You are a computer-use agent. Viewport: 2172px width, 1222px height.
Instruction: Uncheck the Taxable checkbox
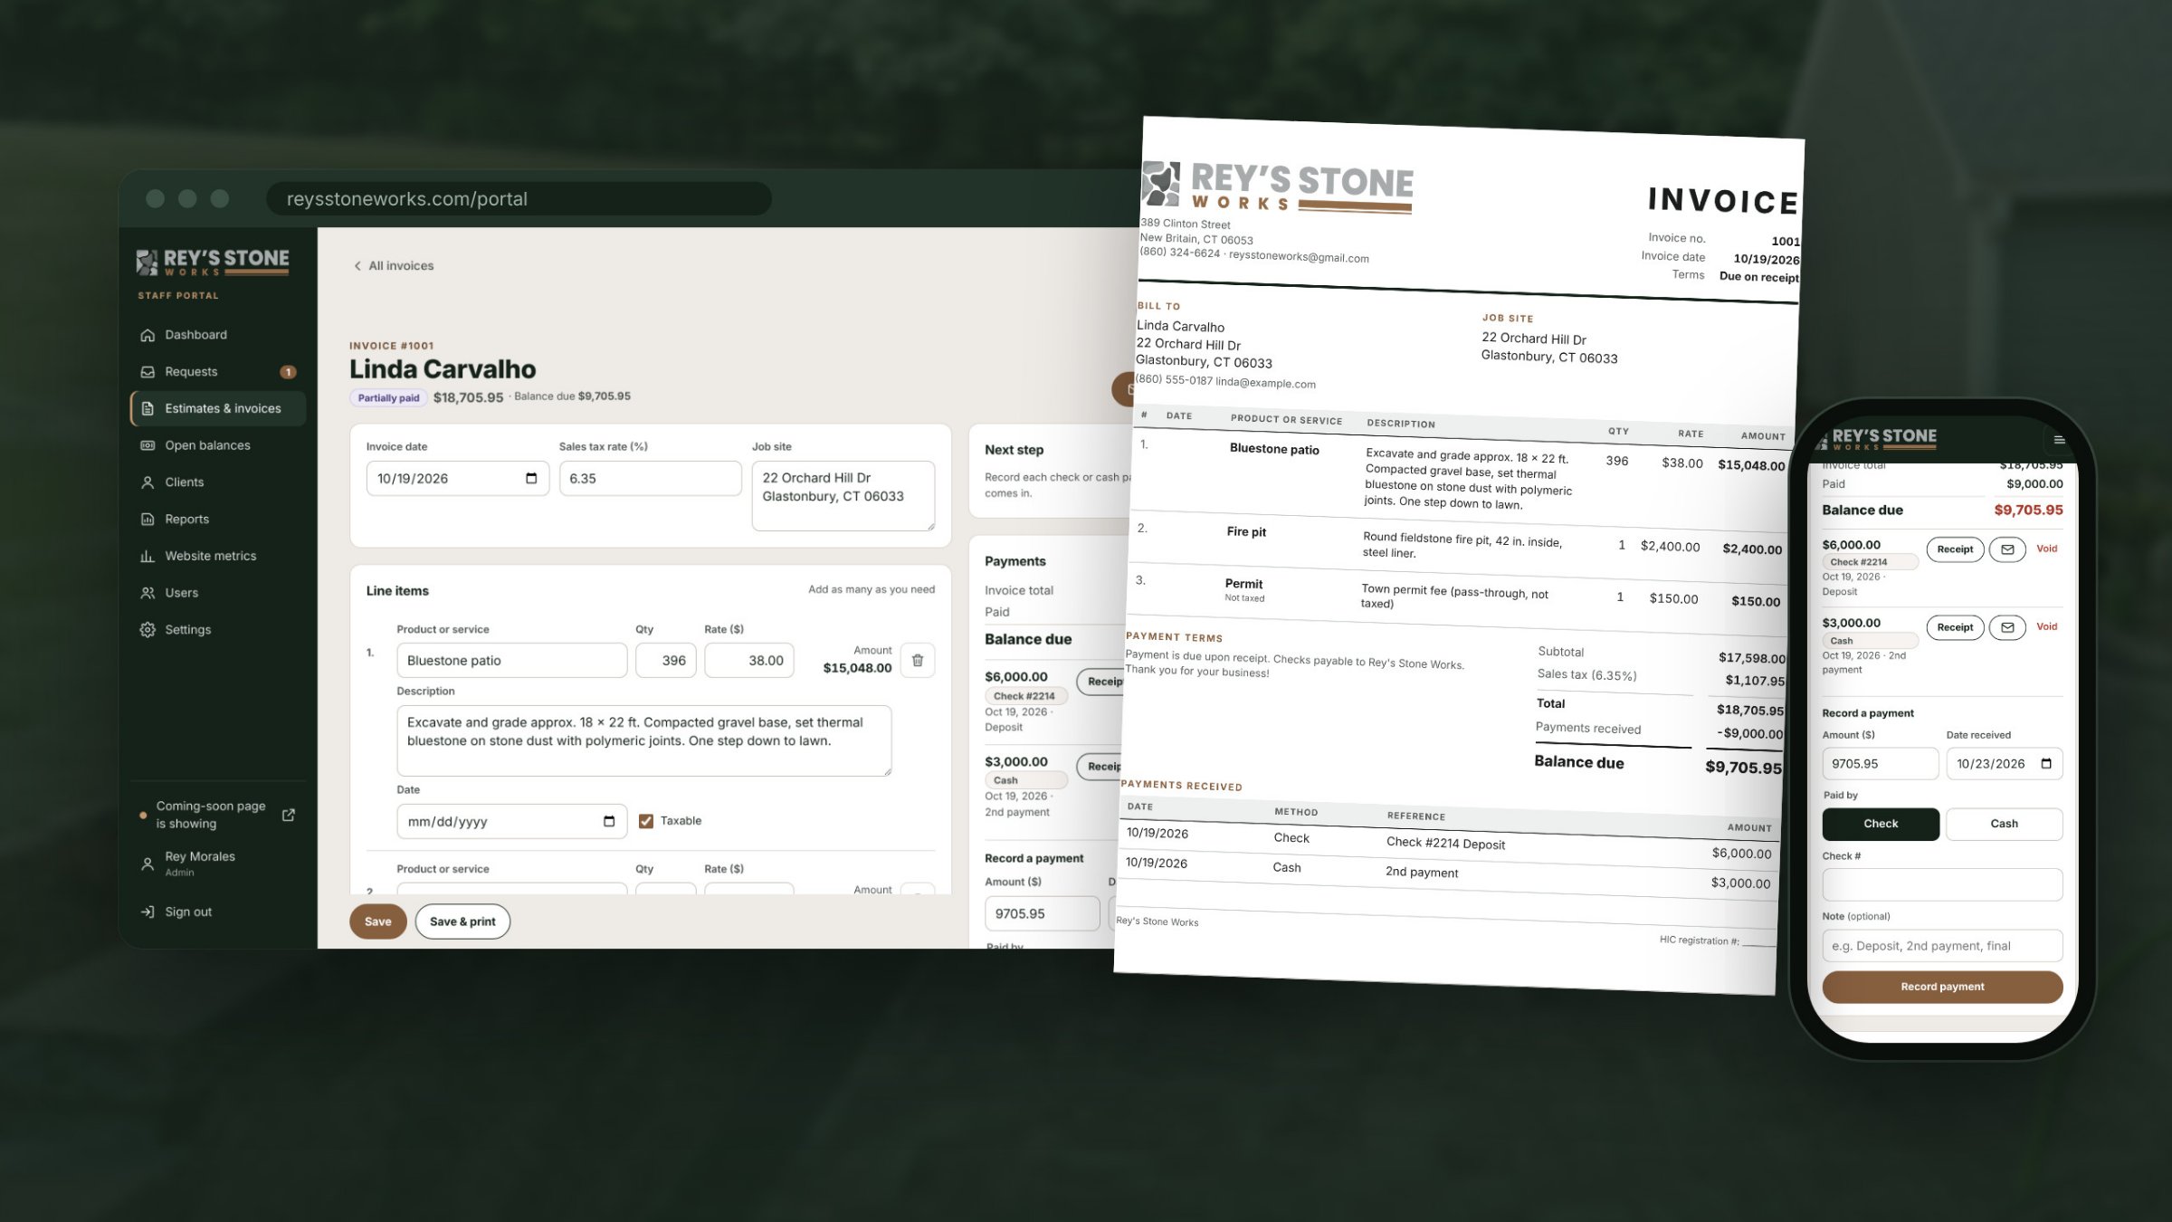(x=645, y=821)
